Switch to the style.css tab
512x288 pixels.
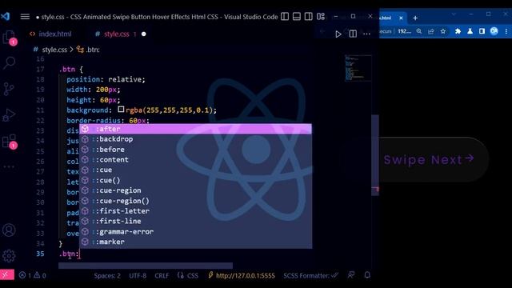click(x=117, y=34)
